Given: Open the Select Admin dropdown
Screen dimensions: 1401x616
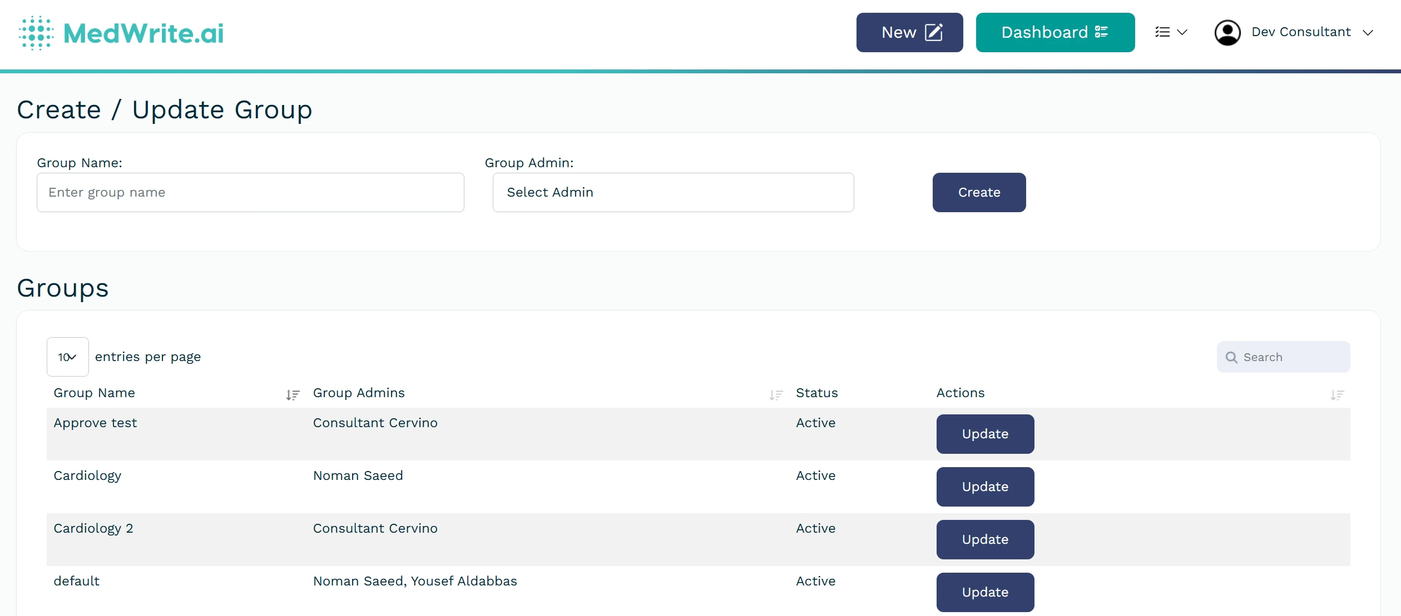Looking at the screenshot, I should 672,192.
